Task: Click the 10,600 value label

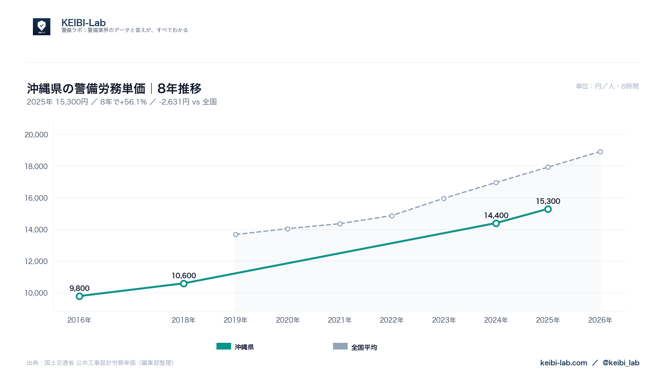Action: [184, 275]
